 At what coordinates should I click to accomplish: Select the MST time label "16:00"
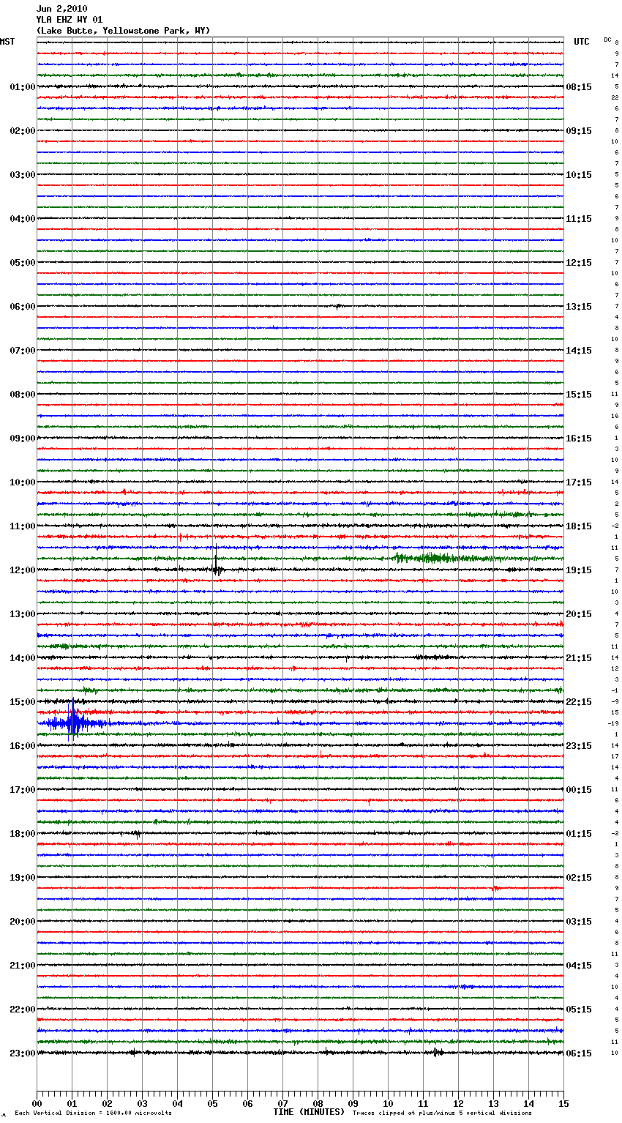pos(22,746)
